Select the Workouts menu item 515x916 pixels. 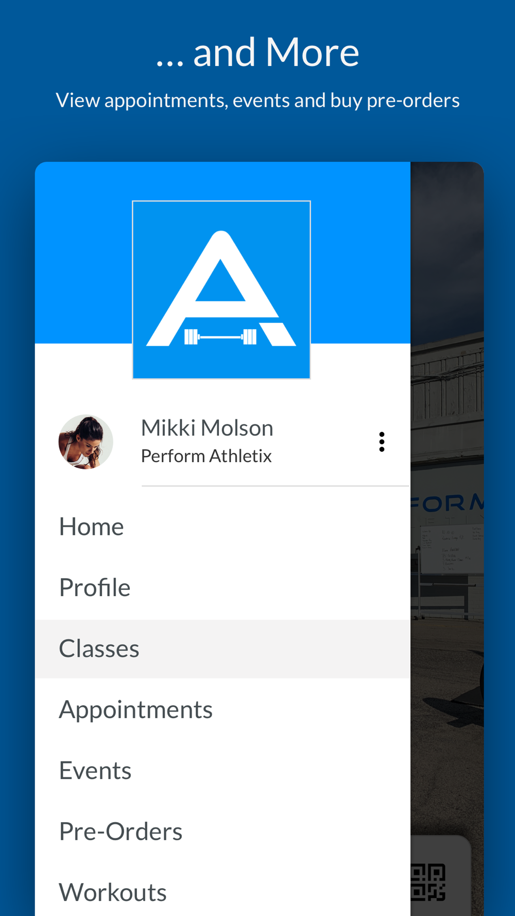click(222, 892)
